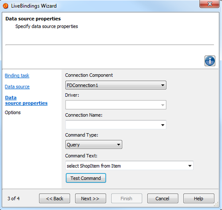
Task: Go back with the << Back button
Action: 55,198
